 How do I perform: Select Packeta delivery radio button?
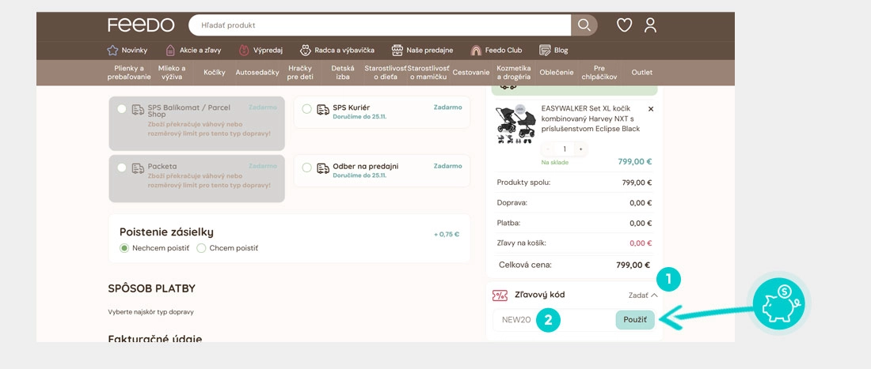tap(122, 168)
